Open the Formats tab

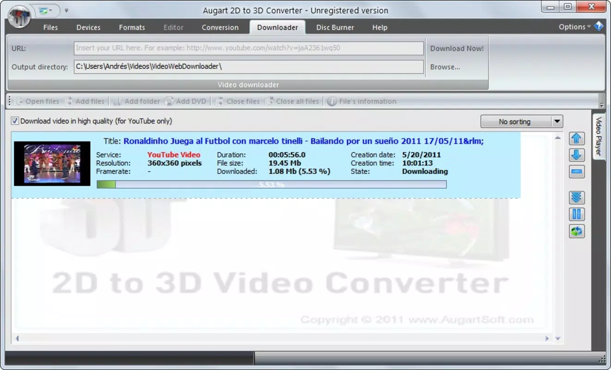(132, 27)
